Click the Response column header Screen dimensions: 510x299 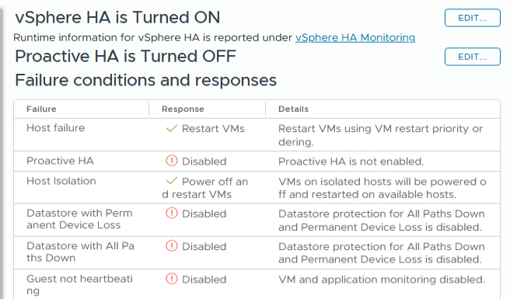pyautogui.click(x=183, y=109)
